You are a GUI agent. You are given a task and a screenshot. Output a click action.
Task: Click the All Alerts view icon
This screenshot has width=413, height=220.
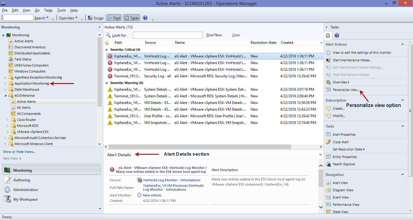[13, 108]
